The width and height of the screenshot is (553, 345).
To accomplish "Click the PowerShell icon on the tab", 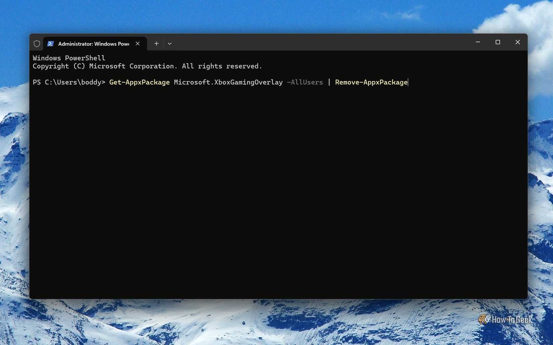I will click(x=51, y=44).
